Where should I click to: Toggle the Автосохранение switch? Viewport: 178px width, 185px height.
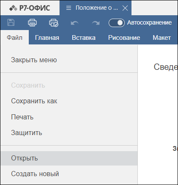pos(117,23)
